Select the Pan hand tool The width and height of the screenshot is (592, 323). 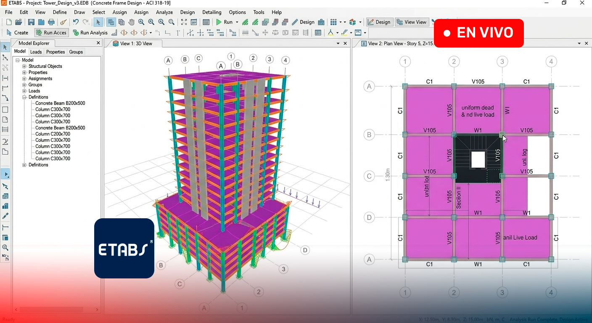131,22
